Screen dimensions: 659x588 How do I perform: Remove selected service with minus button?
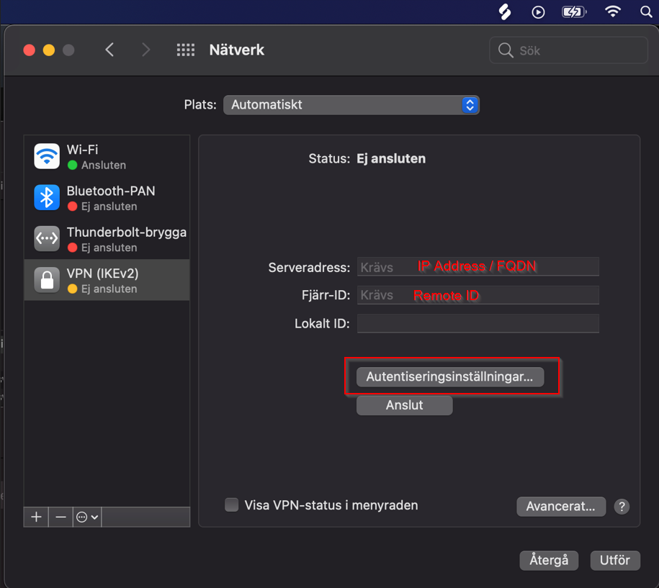point(60,517)
